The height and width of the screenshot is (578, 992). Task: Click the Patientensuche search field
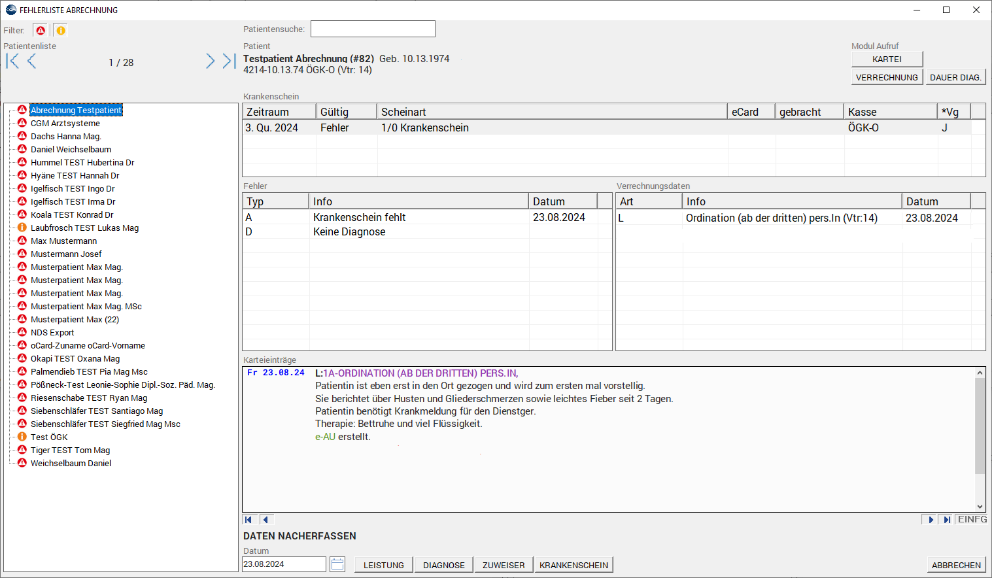tap(373, 29)
